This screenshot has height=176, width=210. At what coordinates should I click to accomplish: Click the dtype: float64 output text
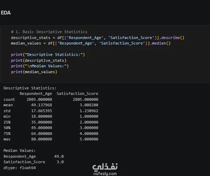(20, 168)
